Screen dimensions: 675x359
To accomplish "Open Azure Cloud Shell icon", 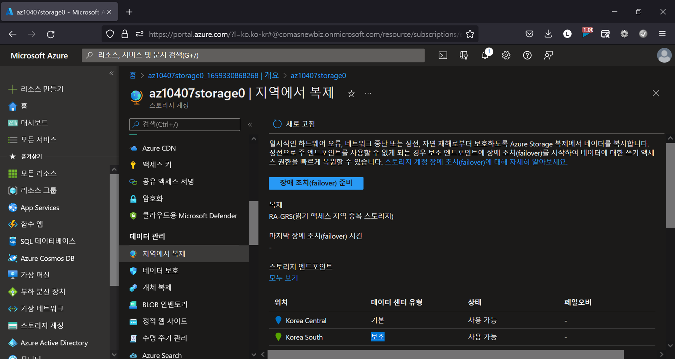I will click(443, 55).
